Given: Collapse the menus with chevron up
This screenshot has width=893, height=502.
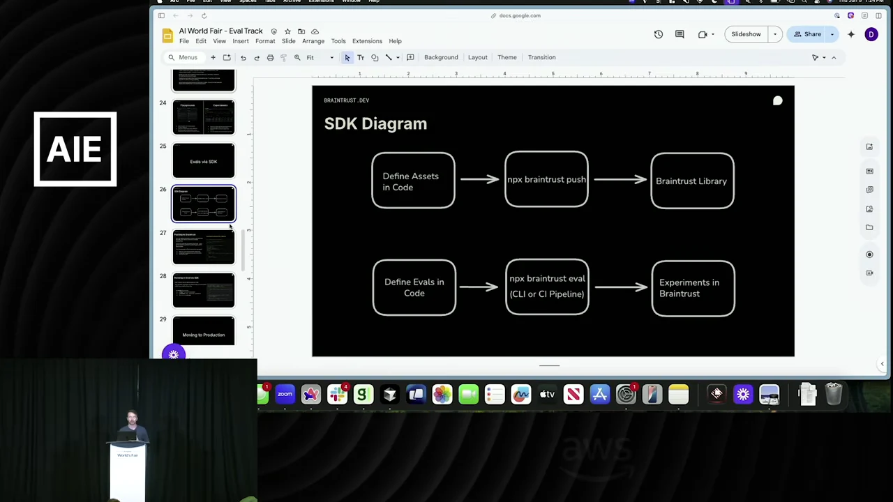Looking at the screenshot, I should point(834,57).
